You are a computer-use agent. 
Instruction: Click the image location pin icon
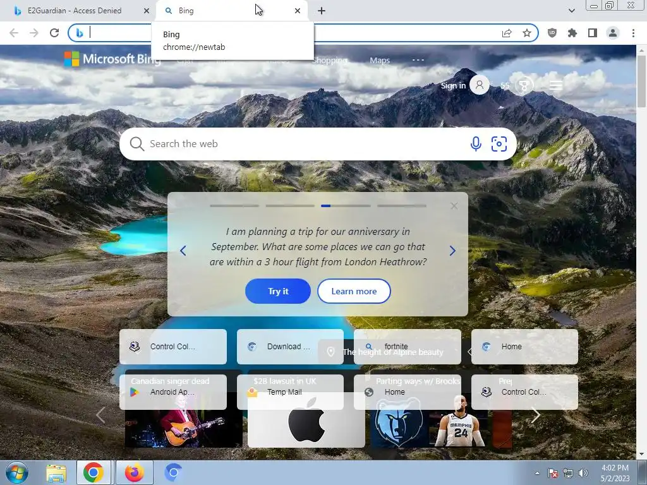pos(330,352)
